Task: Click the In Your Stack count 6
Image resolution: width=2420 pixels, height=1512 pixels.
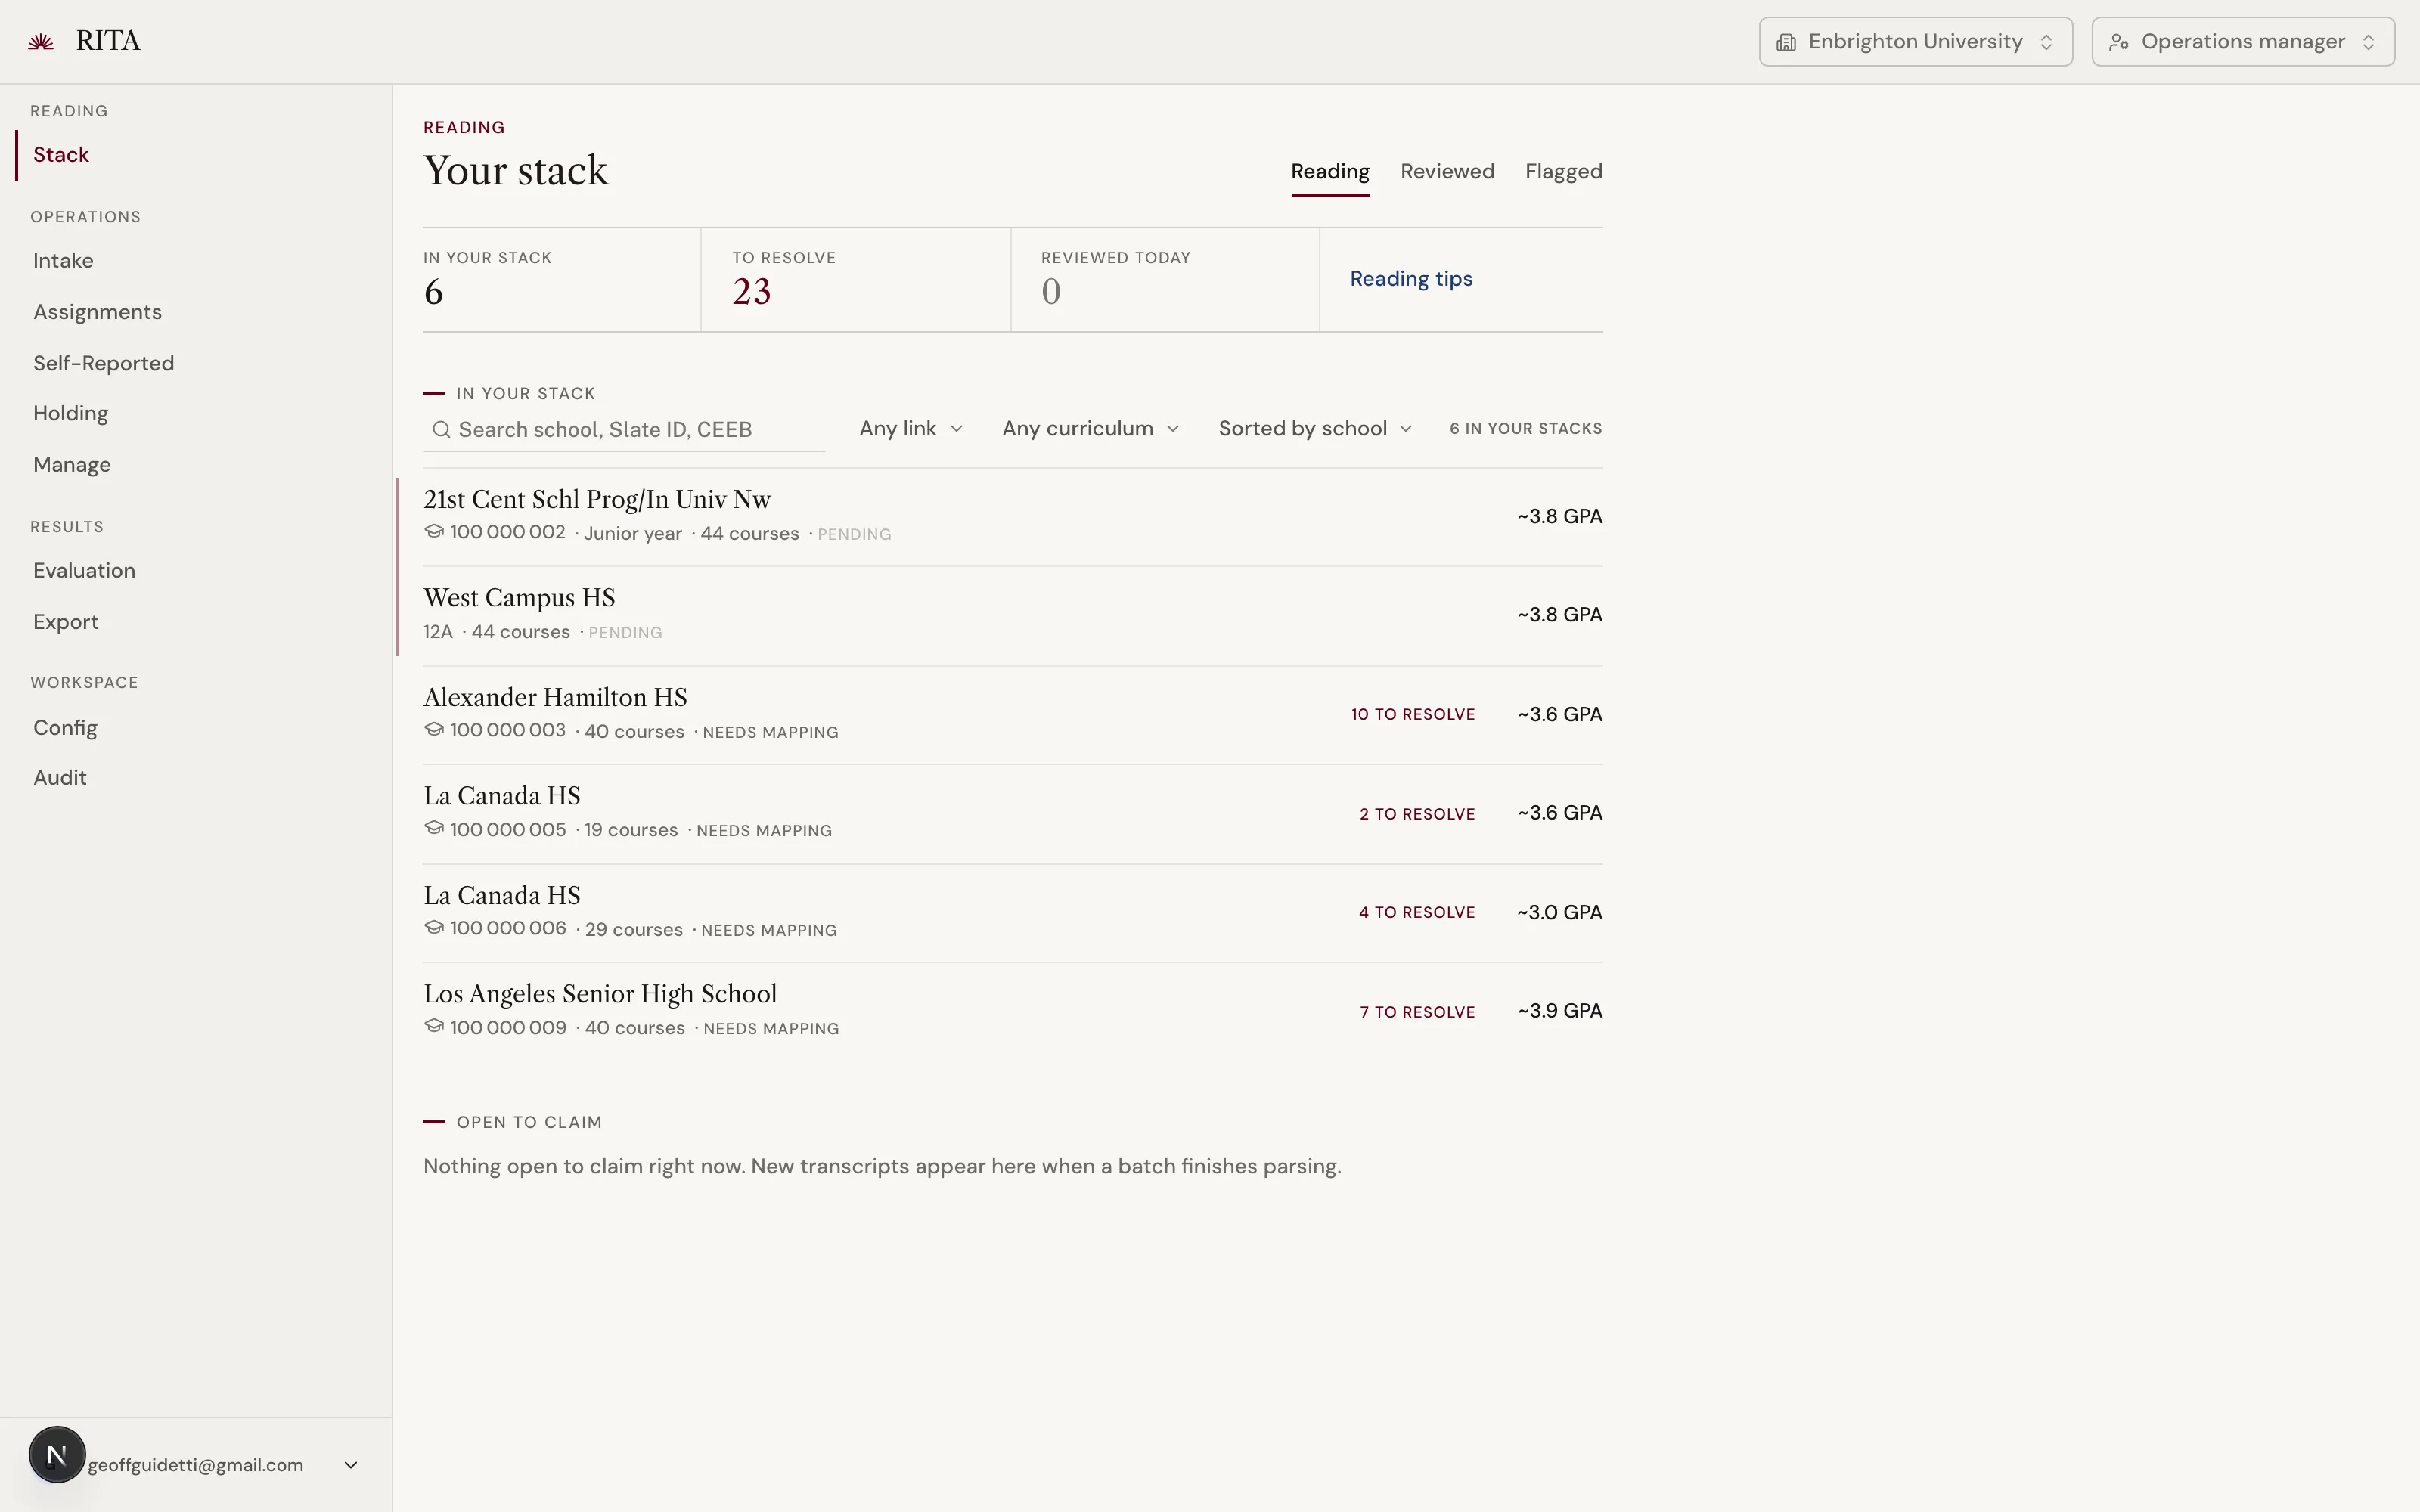Action: pos(433,292)
